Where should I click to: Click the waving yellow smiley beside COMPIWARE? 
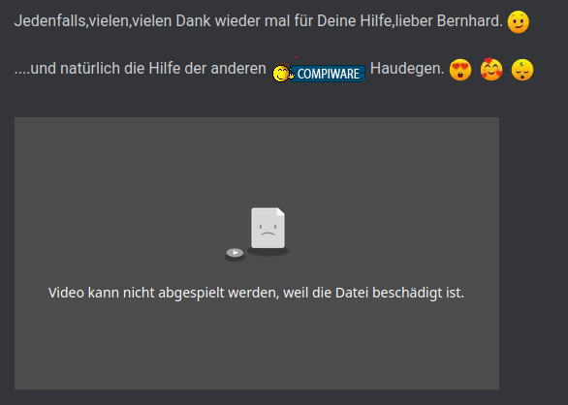[x=283, y=73]
